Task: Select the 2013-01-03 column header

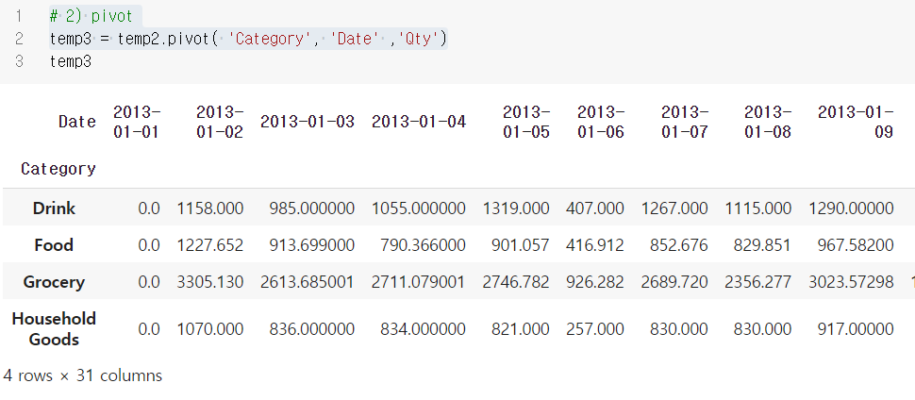Action: tap(308, 122)
